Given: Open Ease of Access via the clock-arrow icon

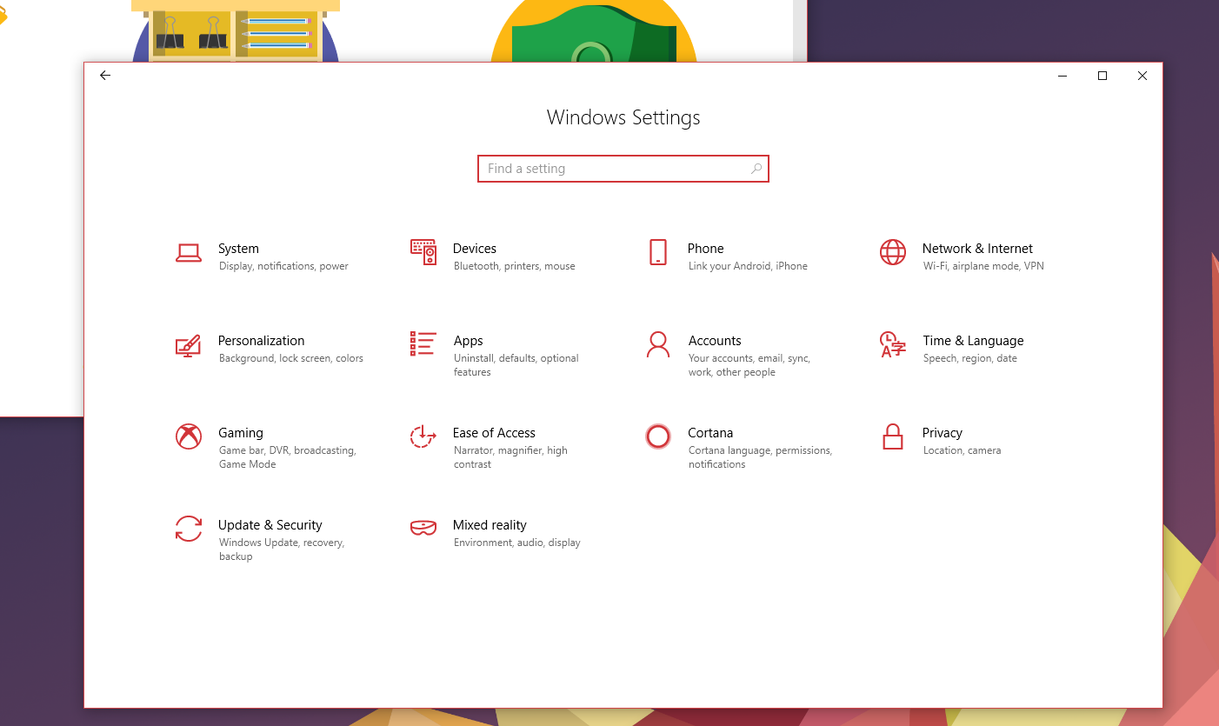Looking at the screenshot, I should click(423, 437).
